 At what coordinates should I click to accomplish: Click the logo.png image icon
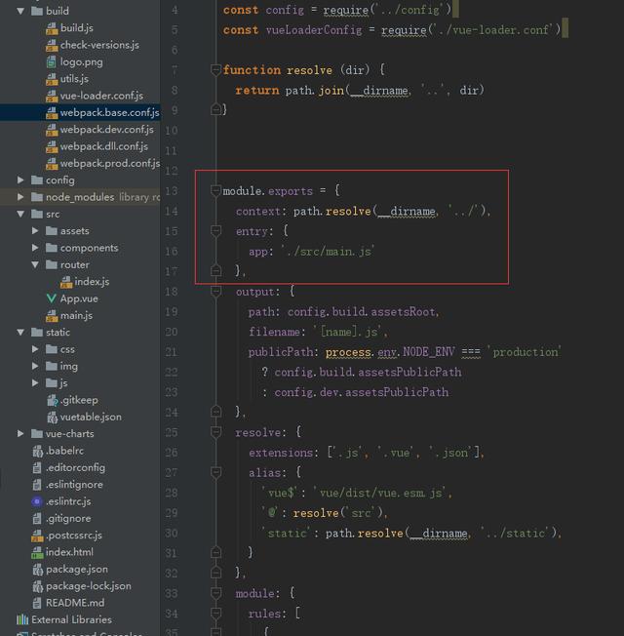tap(51, 62)
